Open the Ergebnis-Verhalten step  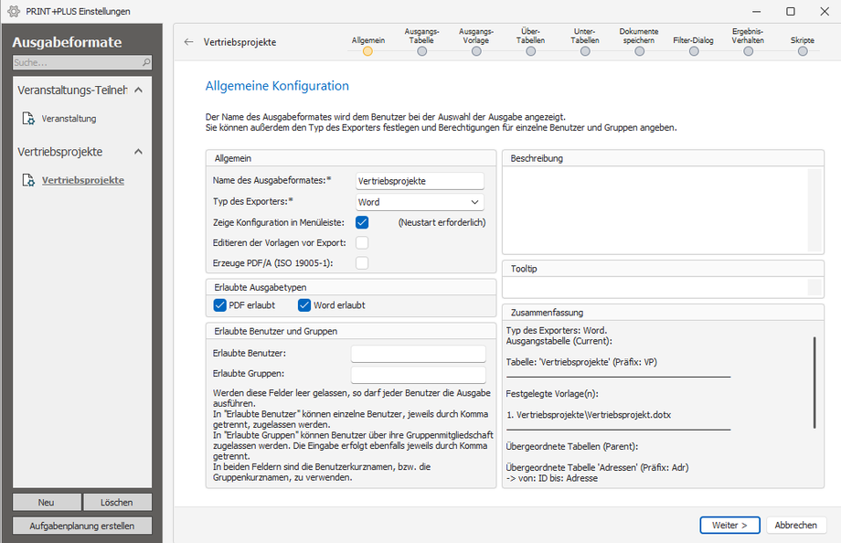coord(748,51)
